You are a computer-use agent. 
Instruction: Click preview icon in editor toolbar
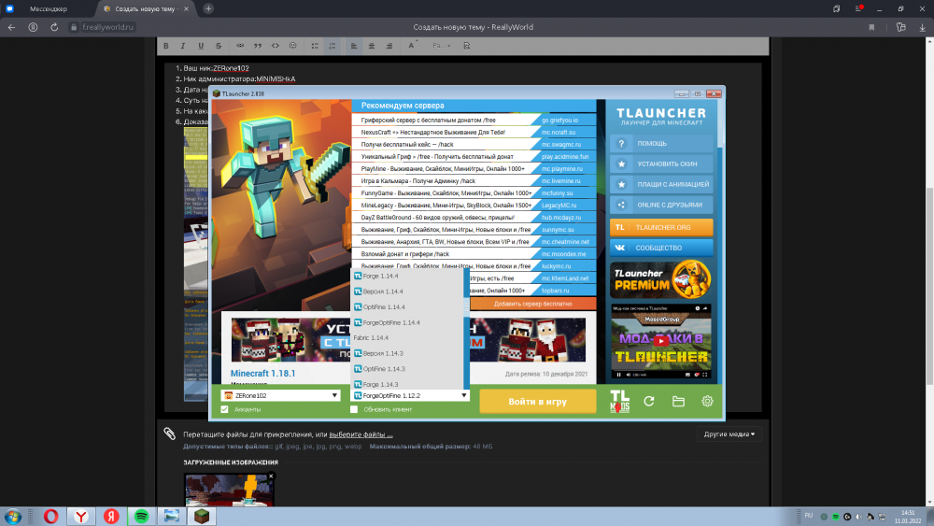pos(466,46)
